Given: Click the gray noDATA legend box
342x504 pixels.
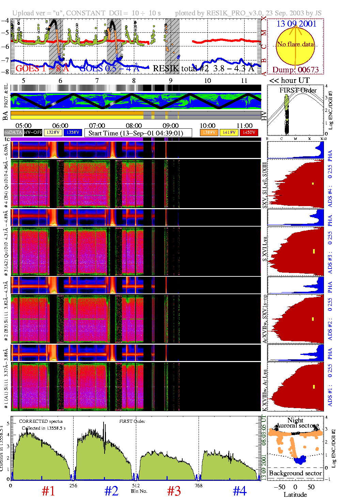Looking at the screenshot, I should (x=13, y=132).
